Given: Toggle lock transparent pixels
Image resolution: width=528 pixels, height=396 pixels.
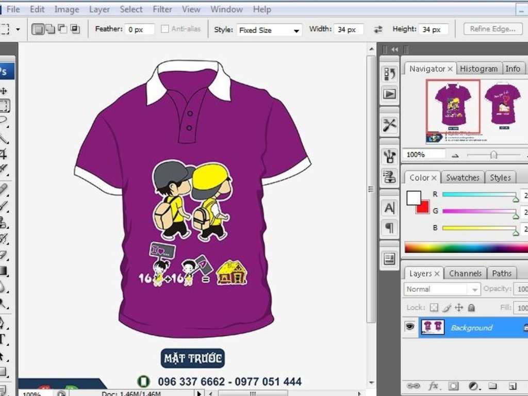Looking at the screenshot, I should point(434,308).
